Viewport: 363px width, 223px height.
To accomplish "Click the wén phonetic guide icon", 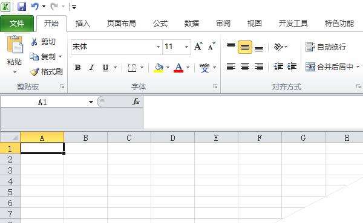I will click(x=204, y=68).
